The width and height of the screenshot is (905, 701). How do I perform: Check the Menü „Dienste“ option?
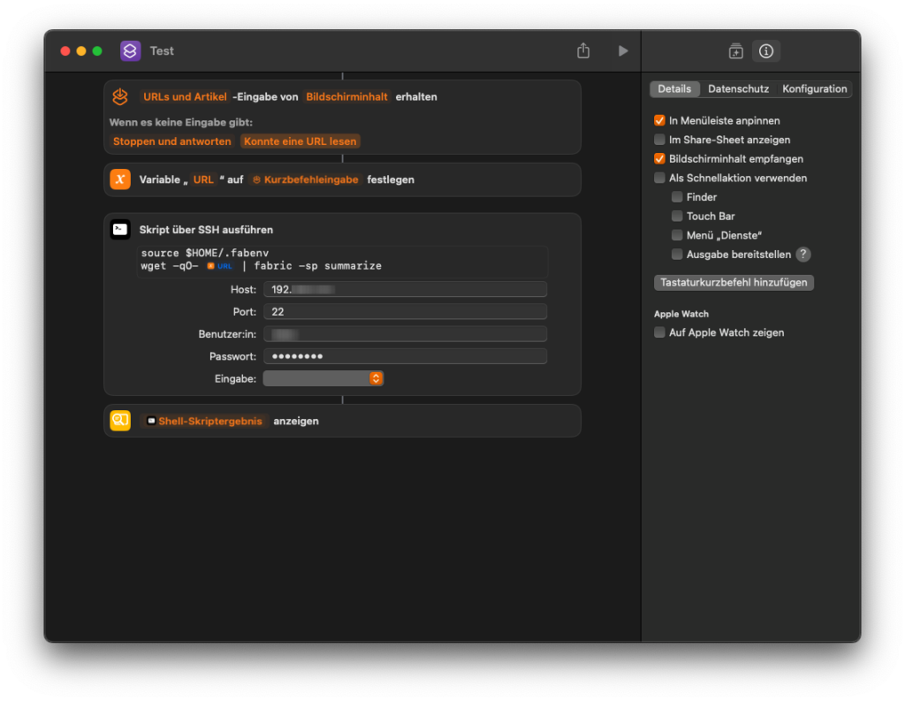(x=677, y=235)
